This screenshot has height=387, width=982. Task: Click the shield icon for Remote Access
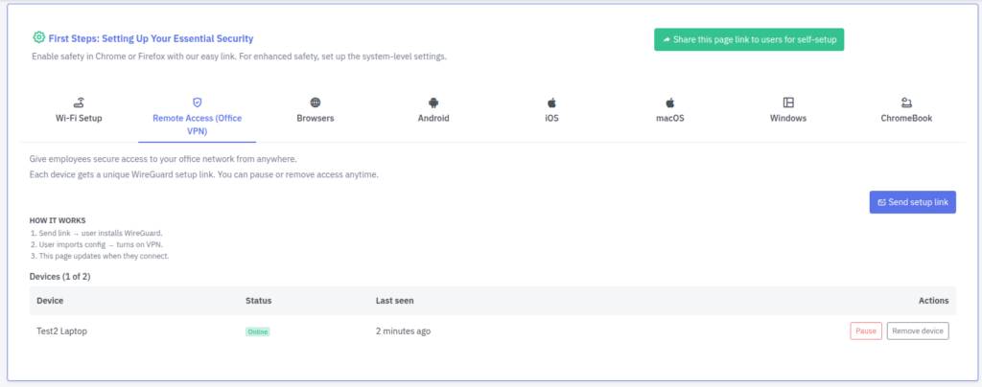tap(197, 102)
